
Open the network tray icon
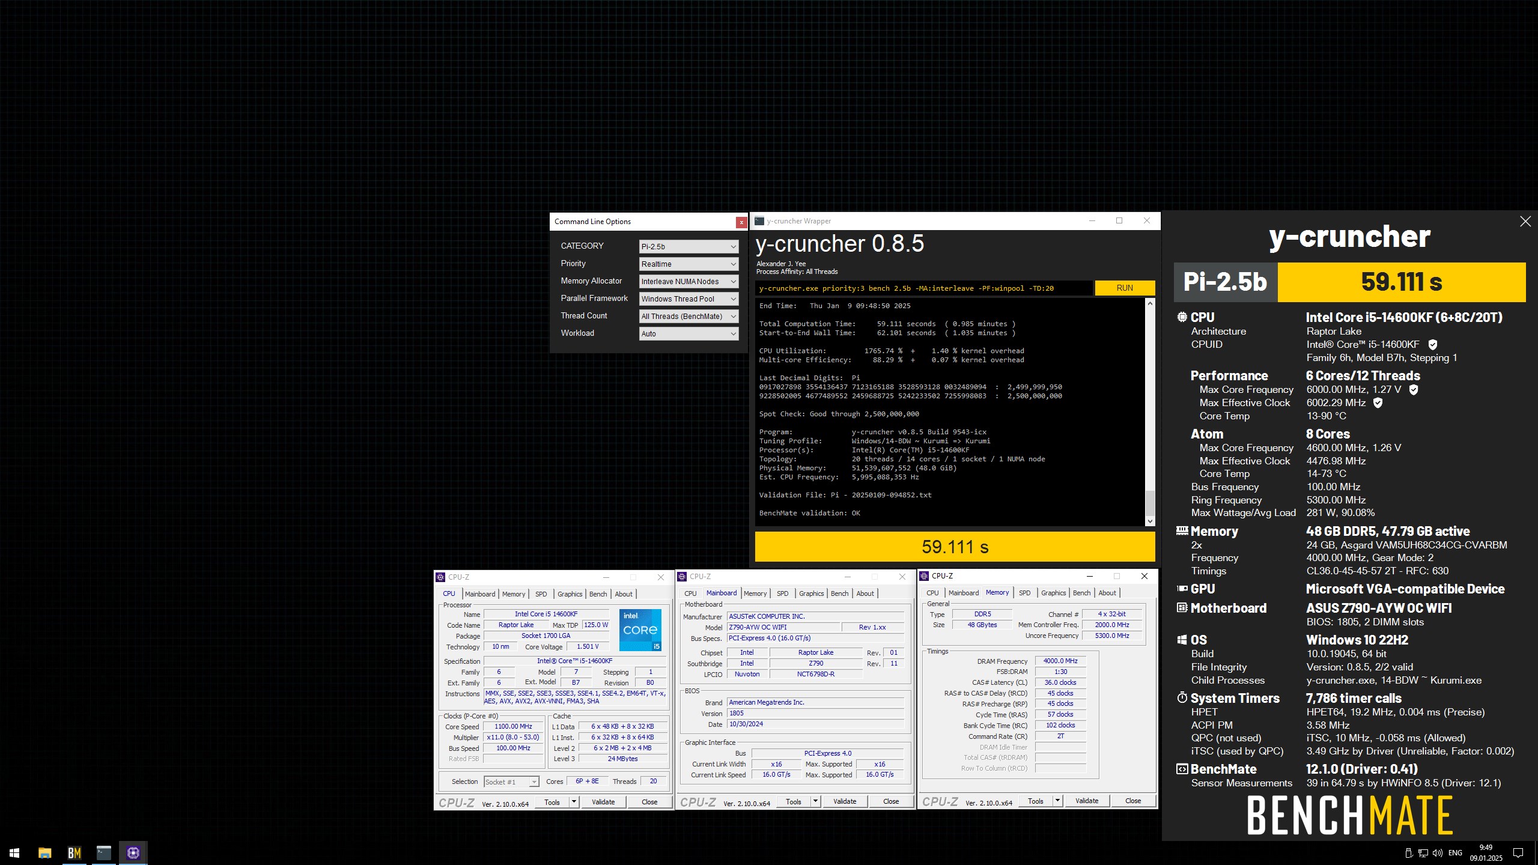1423,853
